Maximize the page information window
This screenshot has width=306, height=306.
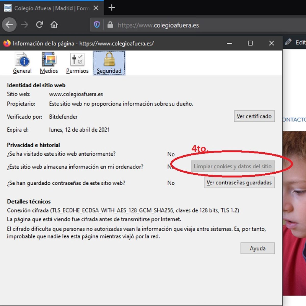pyautogui.click(x=250, y=43)
